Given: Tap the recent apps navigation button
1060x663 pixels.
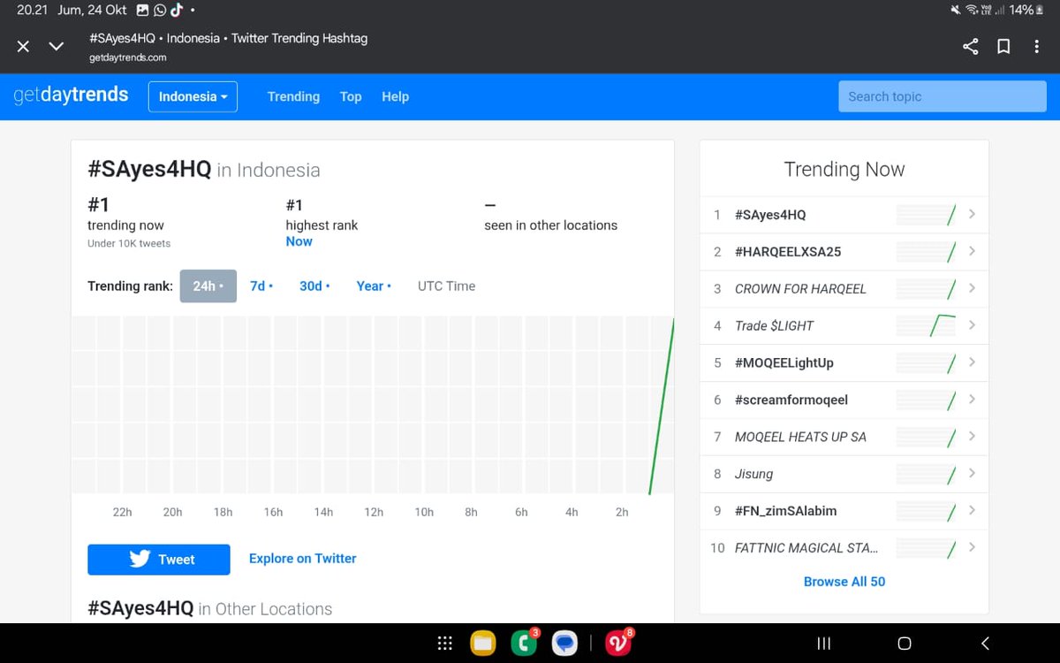Looking at the screenshot, I should tap(823, 644).
